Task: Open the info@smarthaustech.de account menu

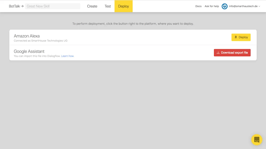Action: (243, 6)
